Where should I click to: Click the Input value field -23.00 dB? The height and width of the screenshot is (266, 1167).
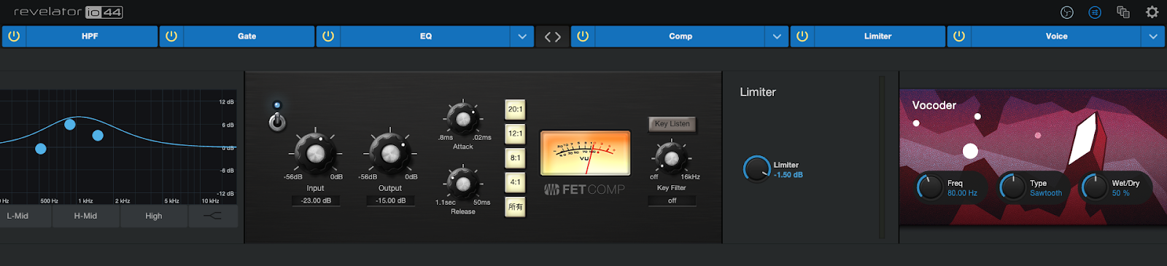coord(315,200)
